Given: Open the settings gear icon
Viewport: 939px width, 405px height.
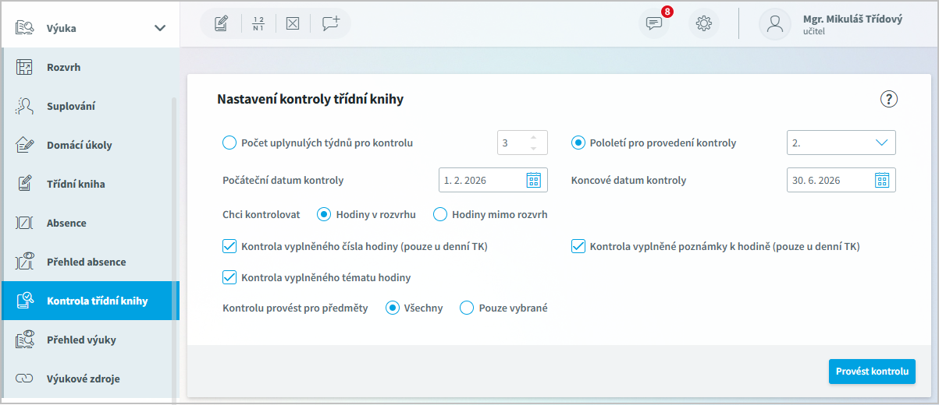Looking at the screenshot, I should click(703, 23).
